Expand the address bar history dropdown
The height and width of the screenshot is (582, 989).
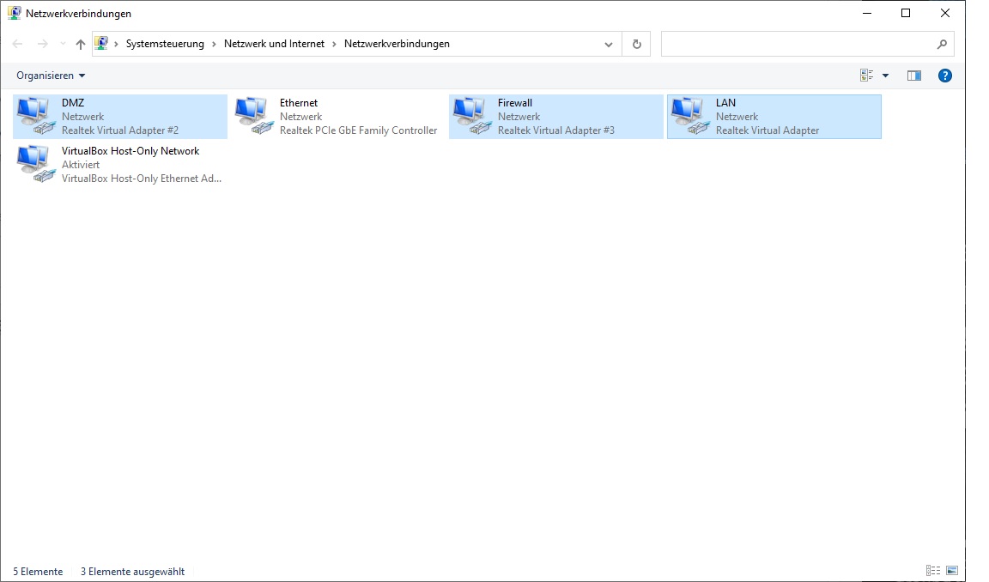tap(608, 44)
